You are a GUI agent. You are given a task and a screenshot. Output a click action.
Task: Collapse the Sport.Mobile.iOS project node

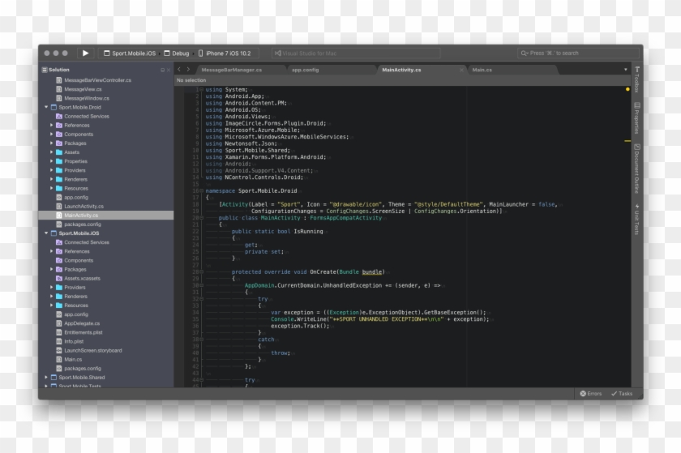point(46,233)
